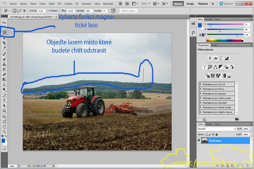254x169 pixels.
Task: Pick the Crop tool
Action: [4, 42]
